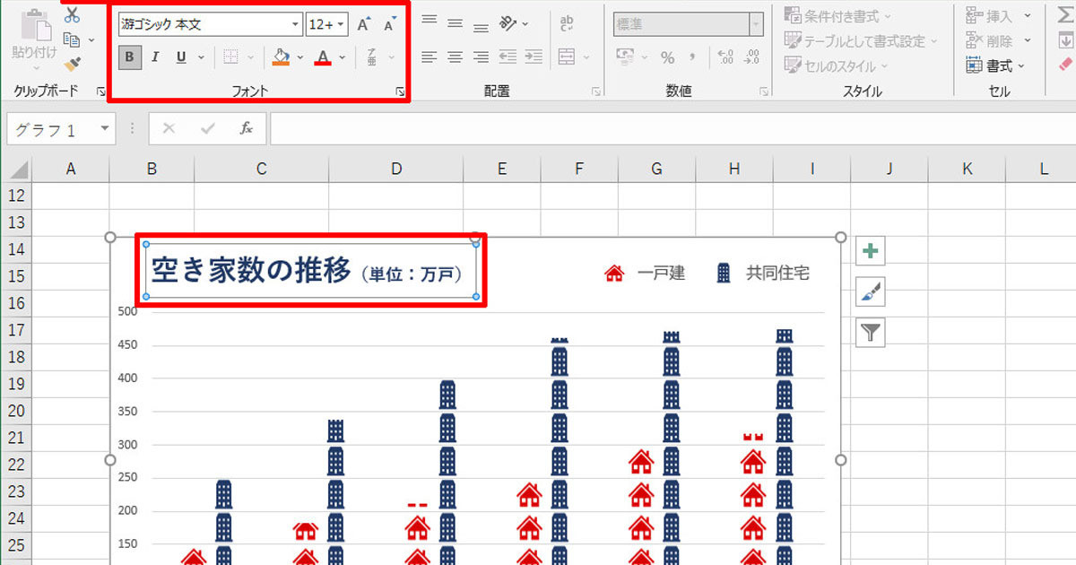Image resolution: width=1076 pixels, height=565 pixels.
Task: Click the chart title 空き家数の推移
Action: (251, 270)
